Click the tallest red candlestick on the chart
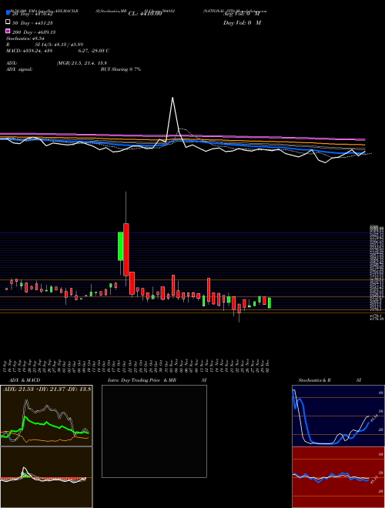Viewport: 385px width, 508px height. tap(126, 249)
